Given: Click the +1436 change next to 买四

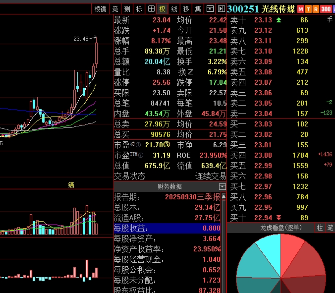Looking at the screenshot, I should coord(325,155).
